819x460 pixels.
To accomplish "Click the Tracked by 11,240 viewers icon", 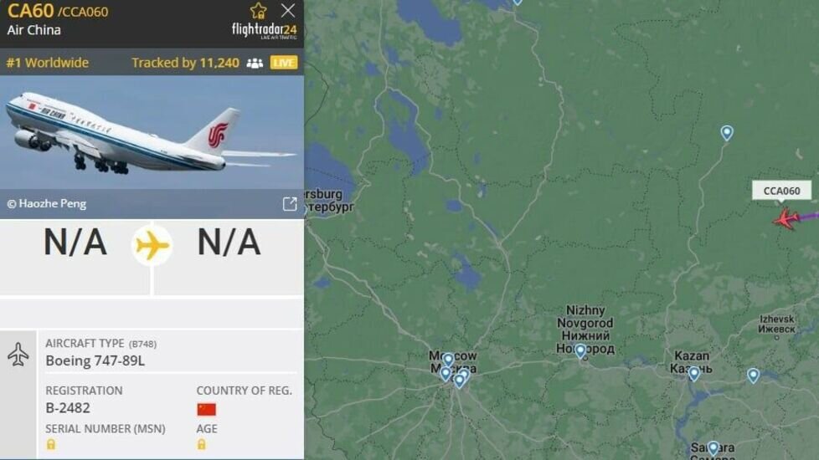I will click(x=255, y=63).
